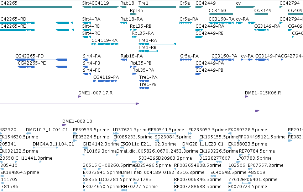Click transcript cv-RA
The height and width of the screenshot is (192, 303).
pos(246,23)
